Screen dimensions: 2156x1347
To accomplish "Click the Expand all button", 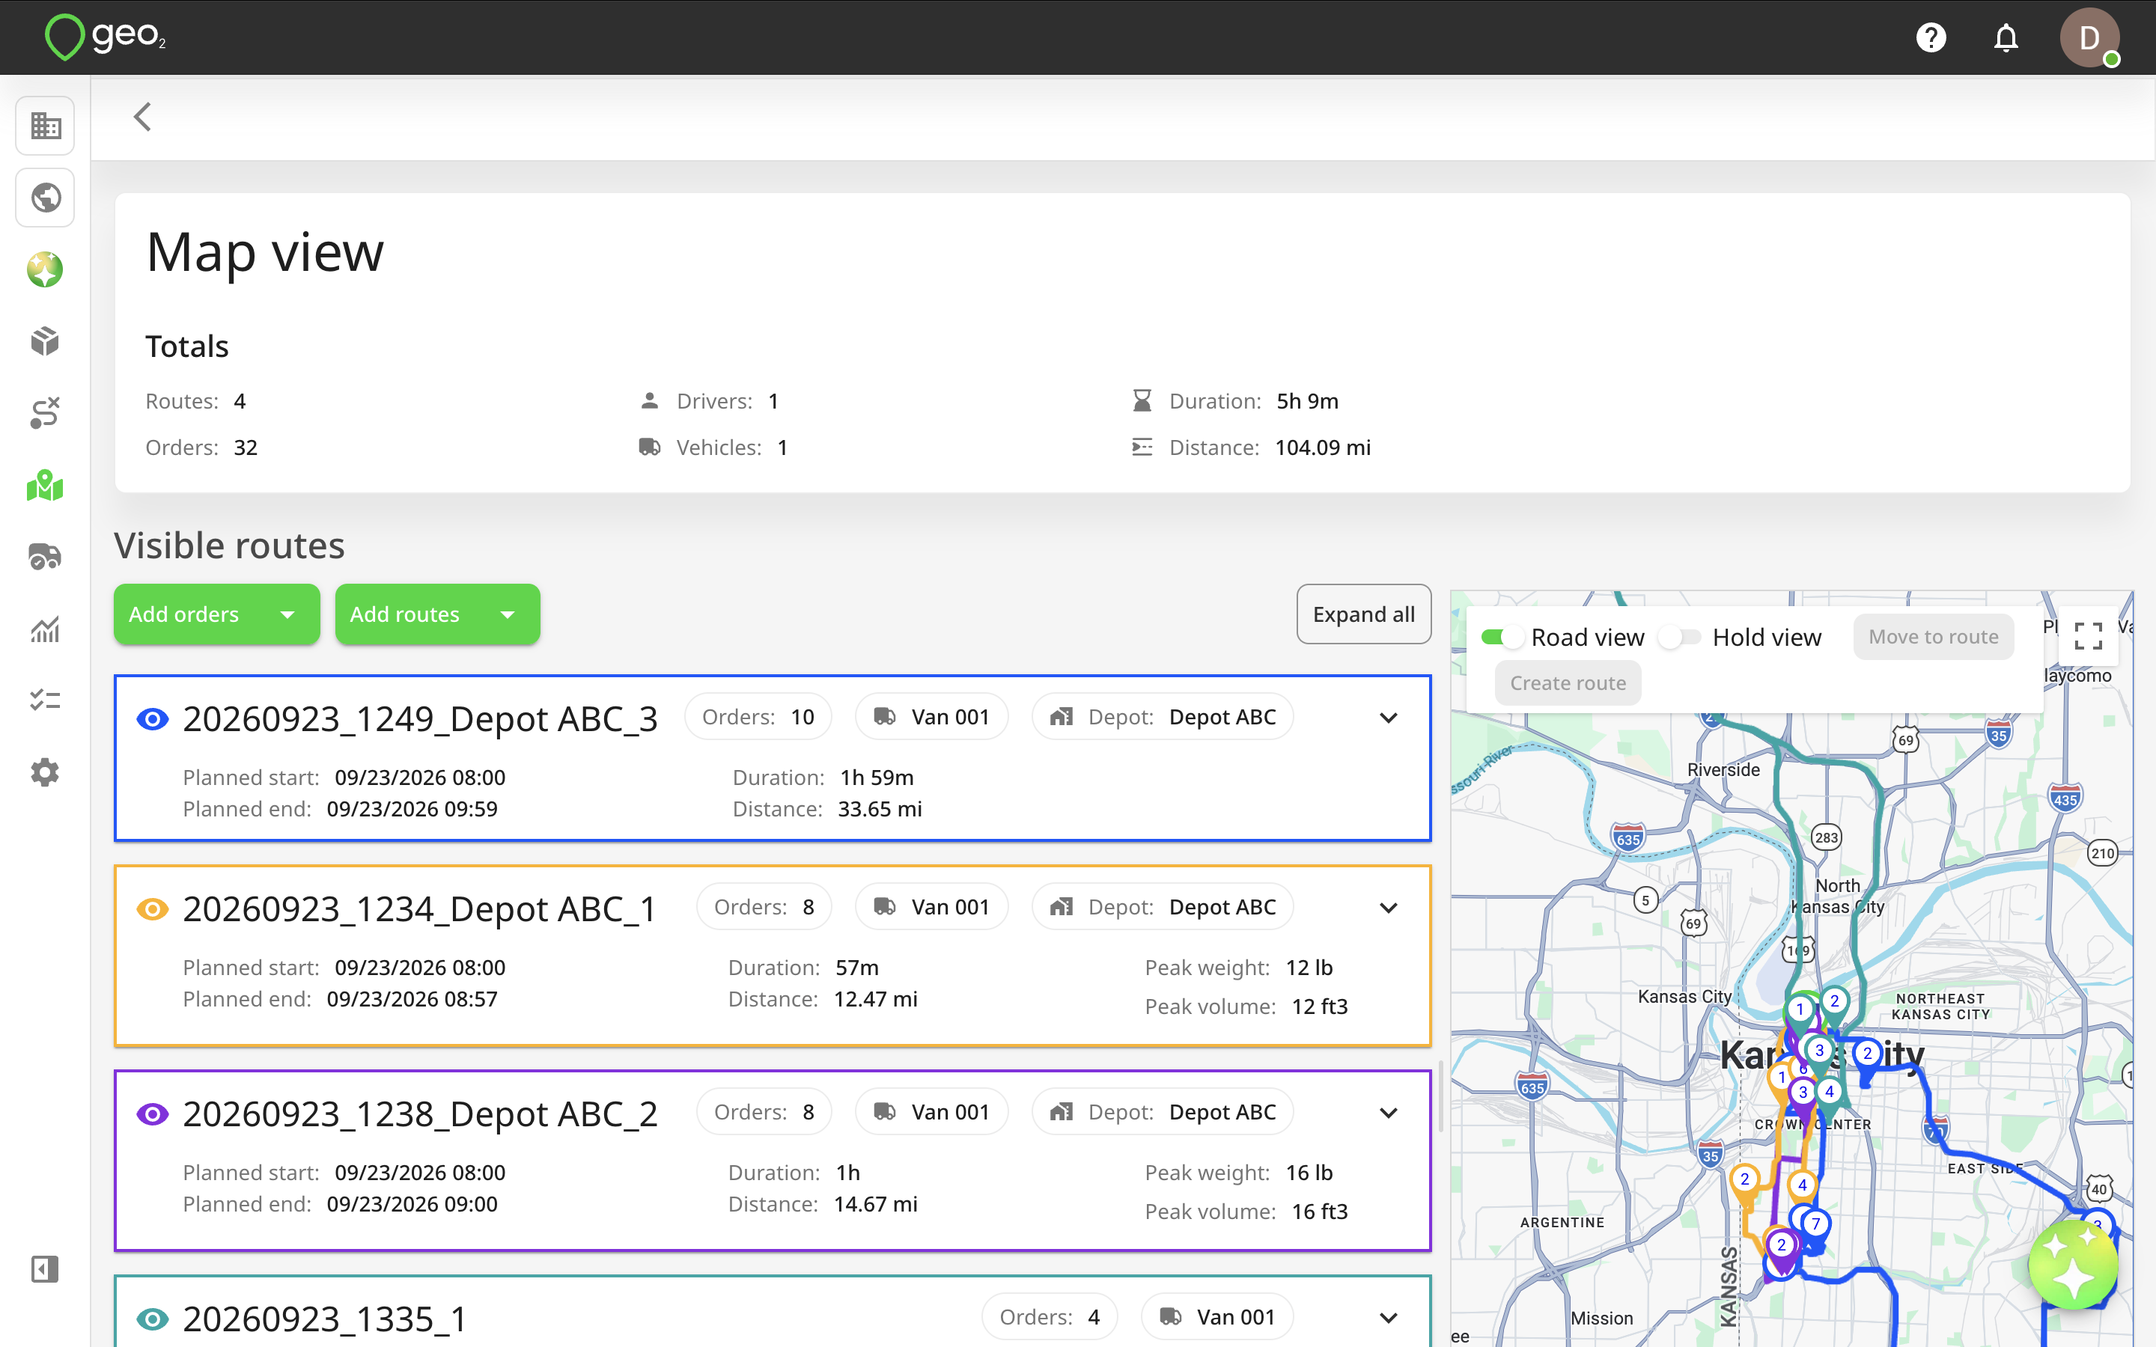I will 1363,614.
